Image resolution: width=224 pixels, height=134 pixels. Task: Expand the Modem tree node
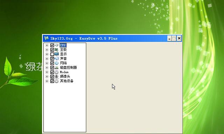[x=47, y=72]
